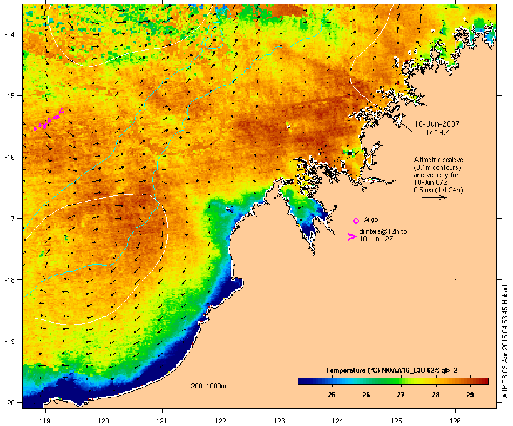Viewport: 513px width, 426px height.
Task: Click the '10-Jun 12Z' drifter legend text
Action: pos(376,239)
